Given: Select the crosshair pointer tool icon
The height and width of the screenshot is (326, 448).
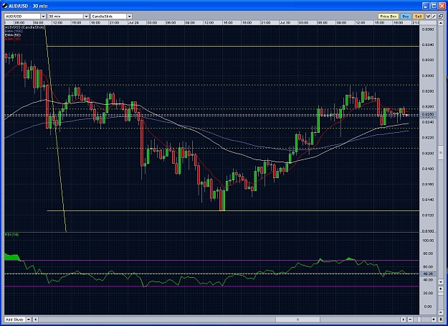Looking at the screenshot, I should [x=428, y=17].
